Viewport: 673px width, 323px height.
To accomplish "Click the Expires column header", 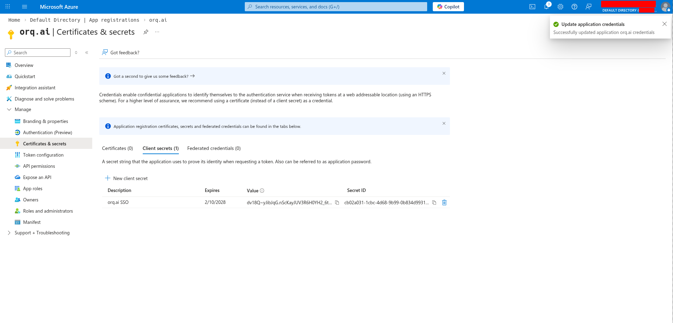I will click(x=212, y=190).
